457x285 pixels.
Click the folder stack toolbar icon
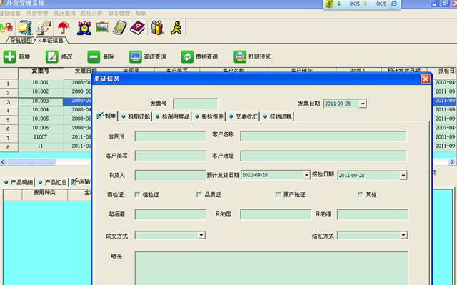point(26,28)
